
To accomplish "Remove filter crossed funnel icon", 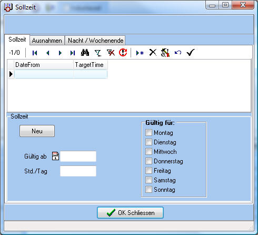I will tap(111, 53).
